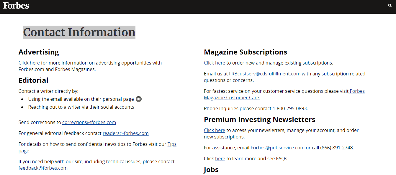Open Premium Investing Newsletters 'Click here' link
The image size is (396, 175).
pos(215,130)
